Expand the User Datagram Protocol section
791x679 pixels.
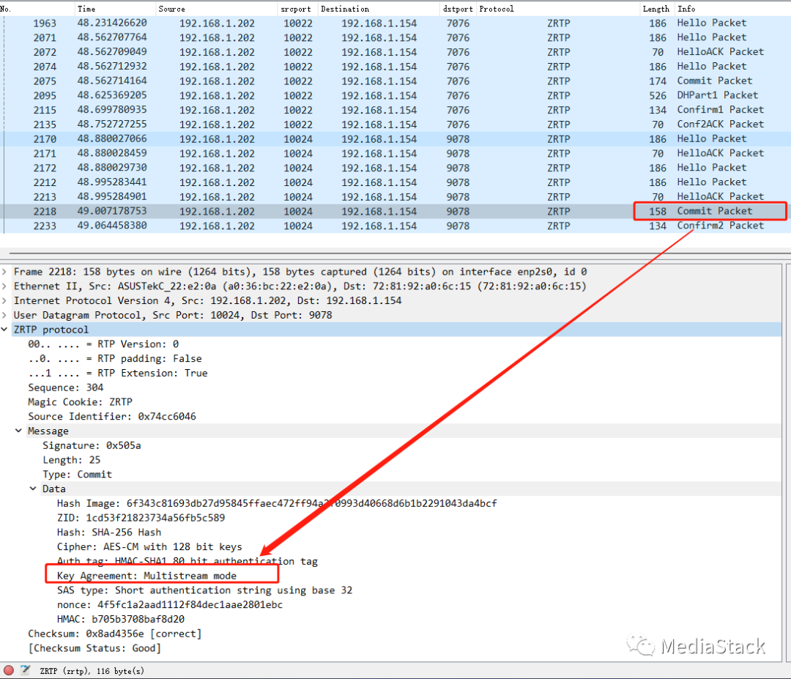click(6, 315)
